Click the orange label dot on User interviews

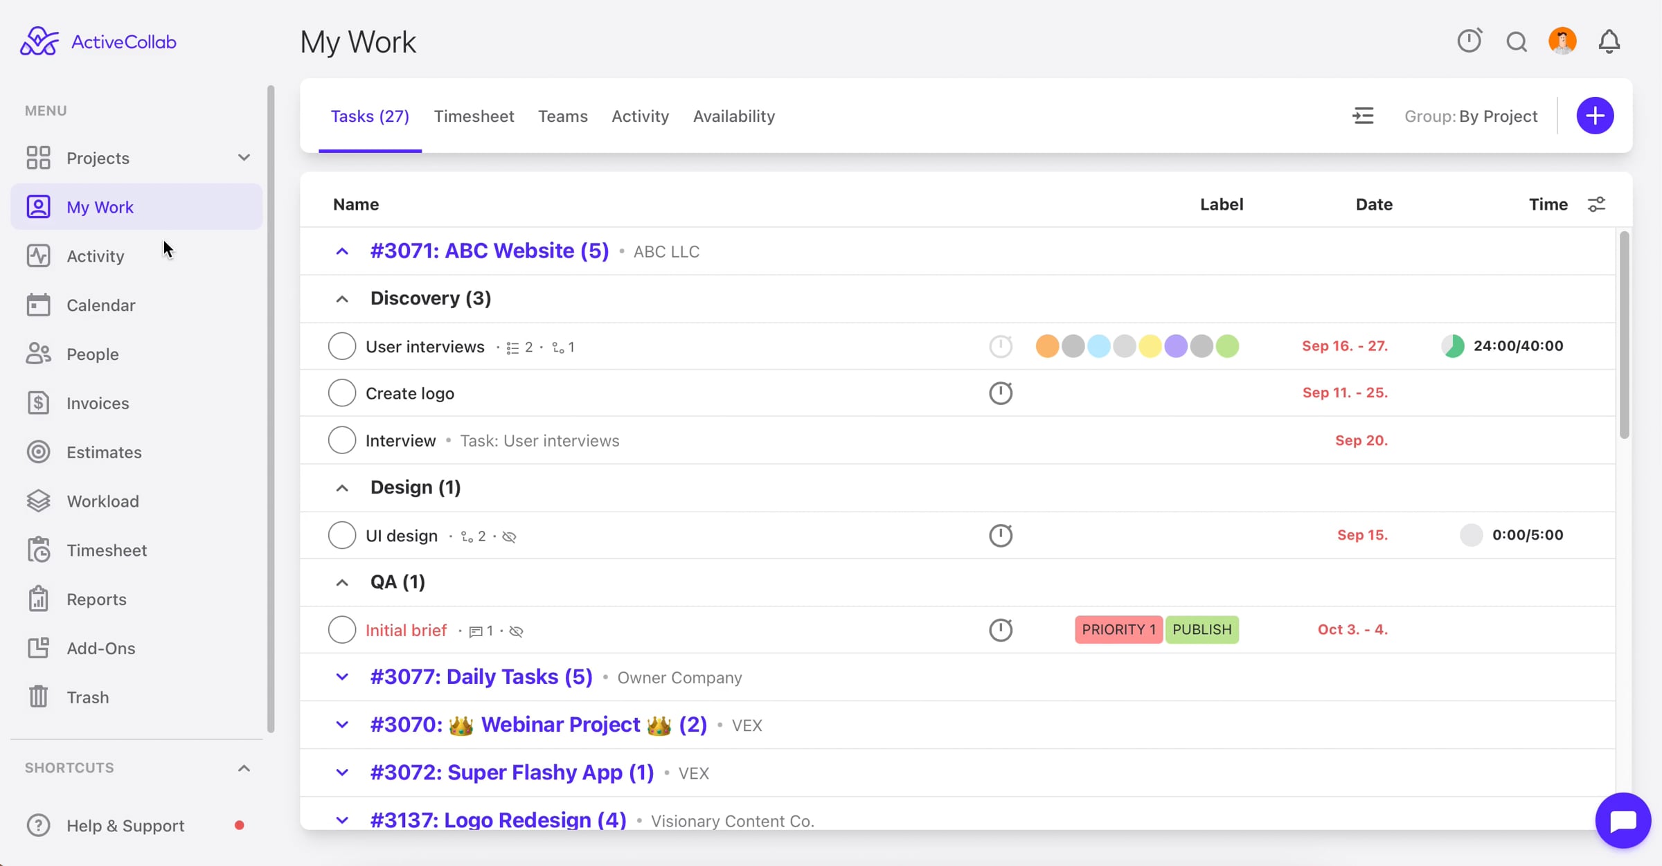[1047, 346]
